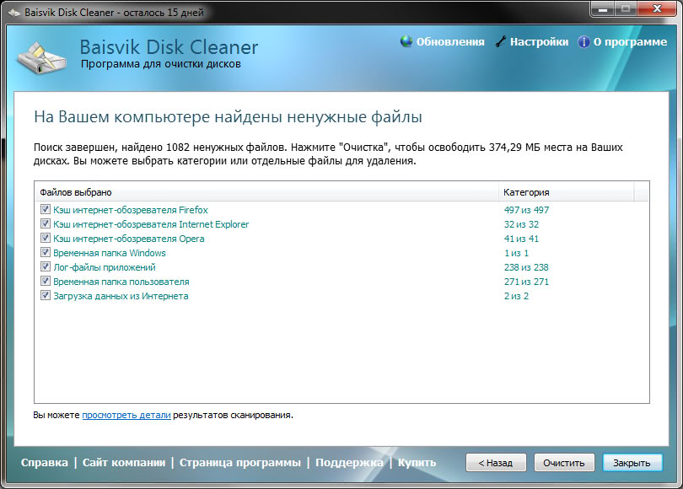Image resolution: width=683 pixels, height=489 pixels.
Task: Close the window with the title bar X
Action: pos(658,8)
